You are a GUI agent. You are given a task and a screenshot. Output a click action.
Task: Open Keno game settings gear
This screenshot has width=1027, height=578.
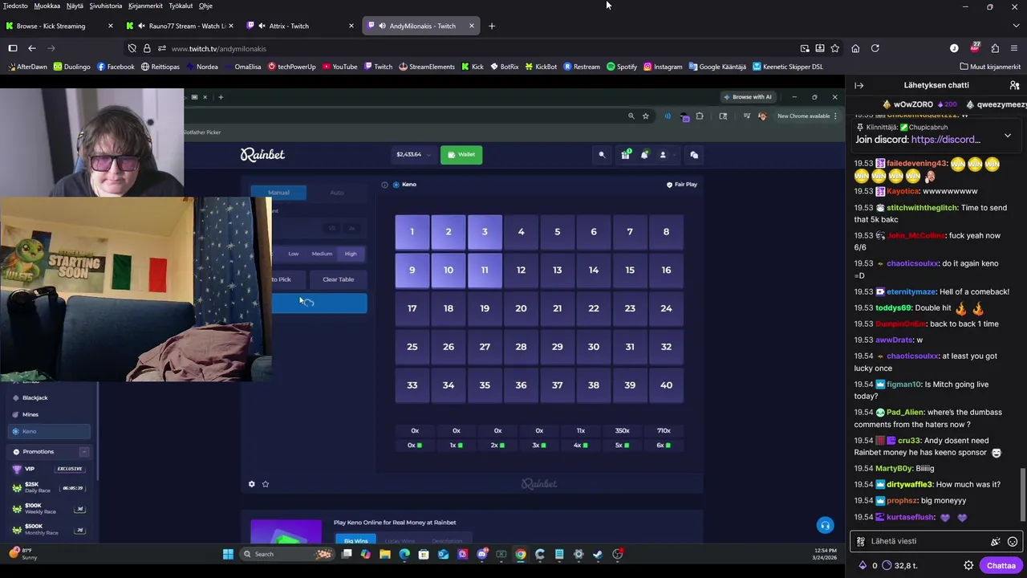pos(252,484)
